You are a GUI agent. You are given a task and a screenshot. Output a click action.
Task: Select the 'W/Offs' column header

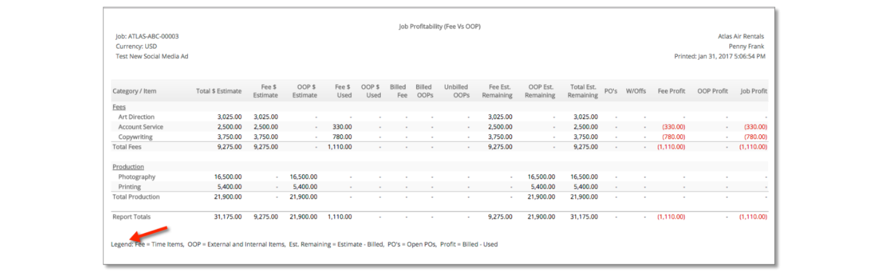636,92
